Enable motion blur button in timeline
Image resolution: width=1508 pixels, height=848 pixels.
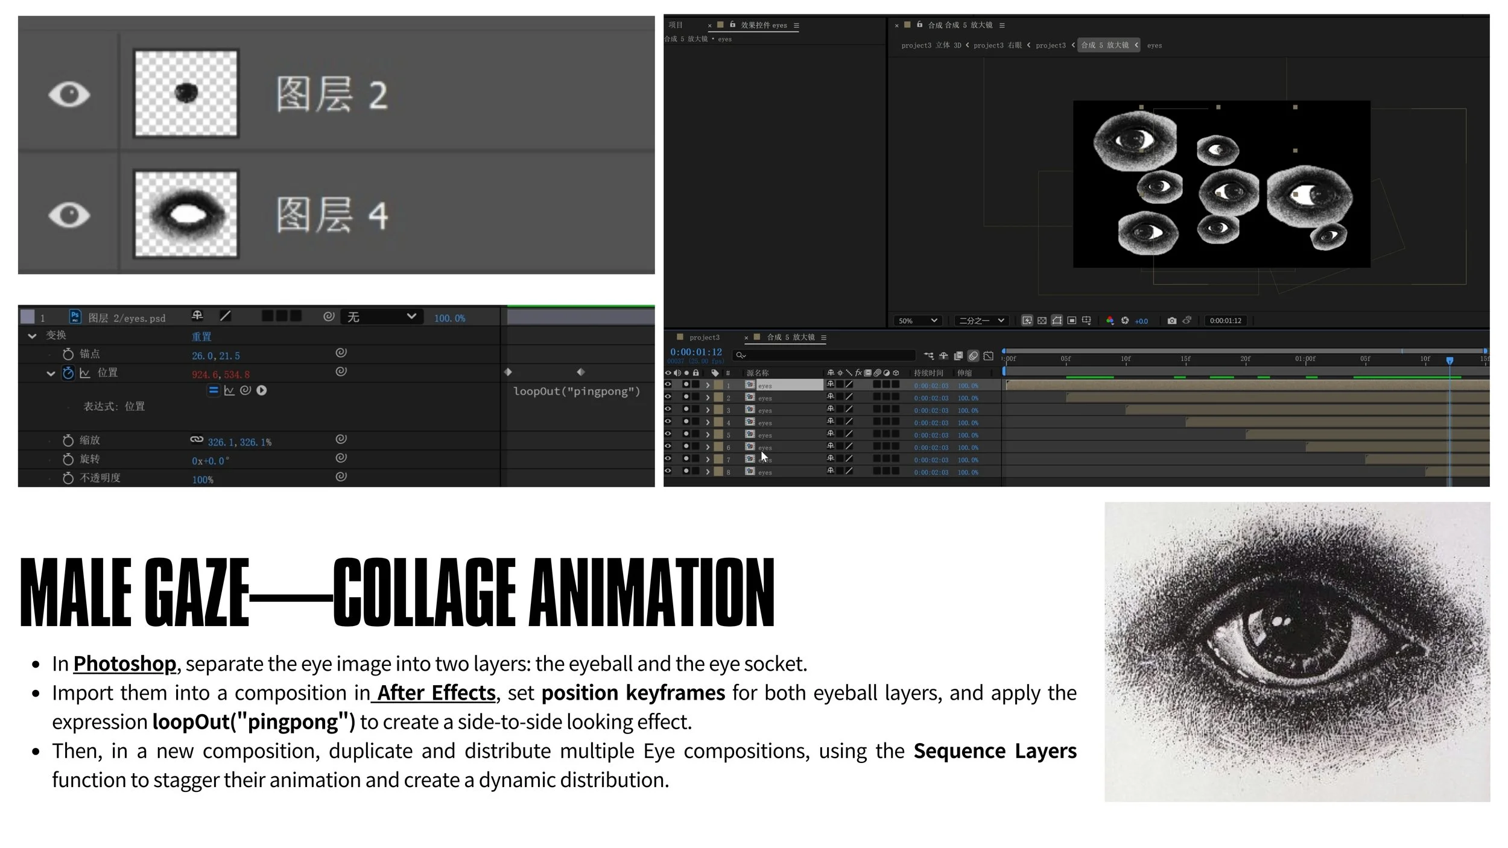(x=973, y=356)
